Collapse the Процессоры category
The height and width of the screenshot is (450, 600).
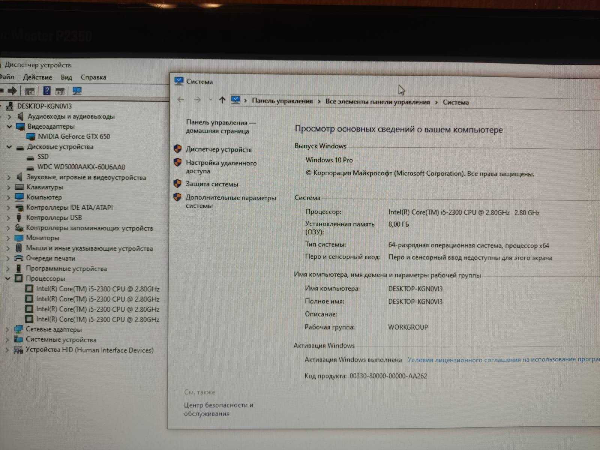point(8,279)
